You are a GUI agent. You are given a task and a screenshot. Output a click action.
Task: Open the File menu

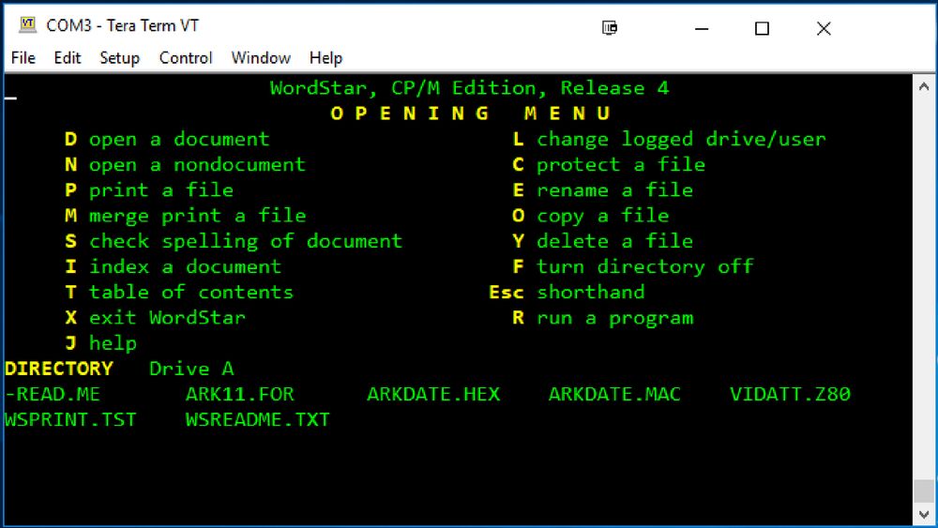pos(23,58)
